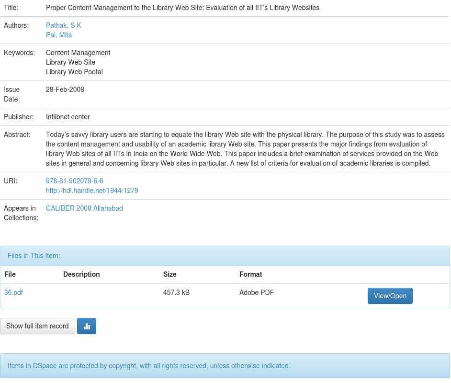Image resolution: width=451 pixels, height=383 pixels.
Task: Open the hdl.handle.net/1944/1279 link
Action: pos(92,191)
